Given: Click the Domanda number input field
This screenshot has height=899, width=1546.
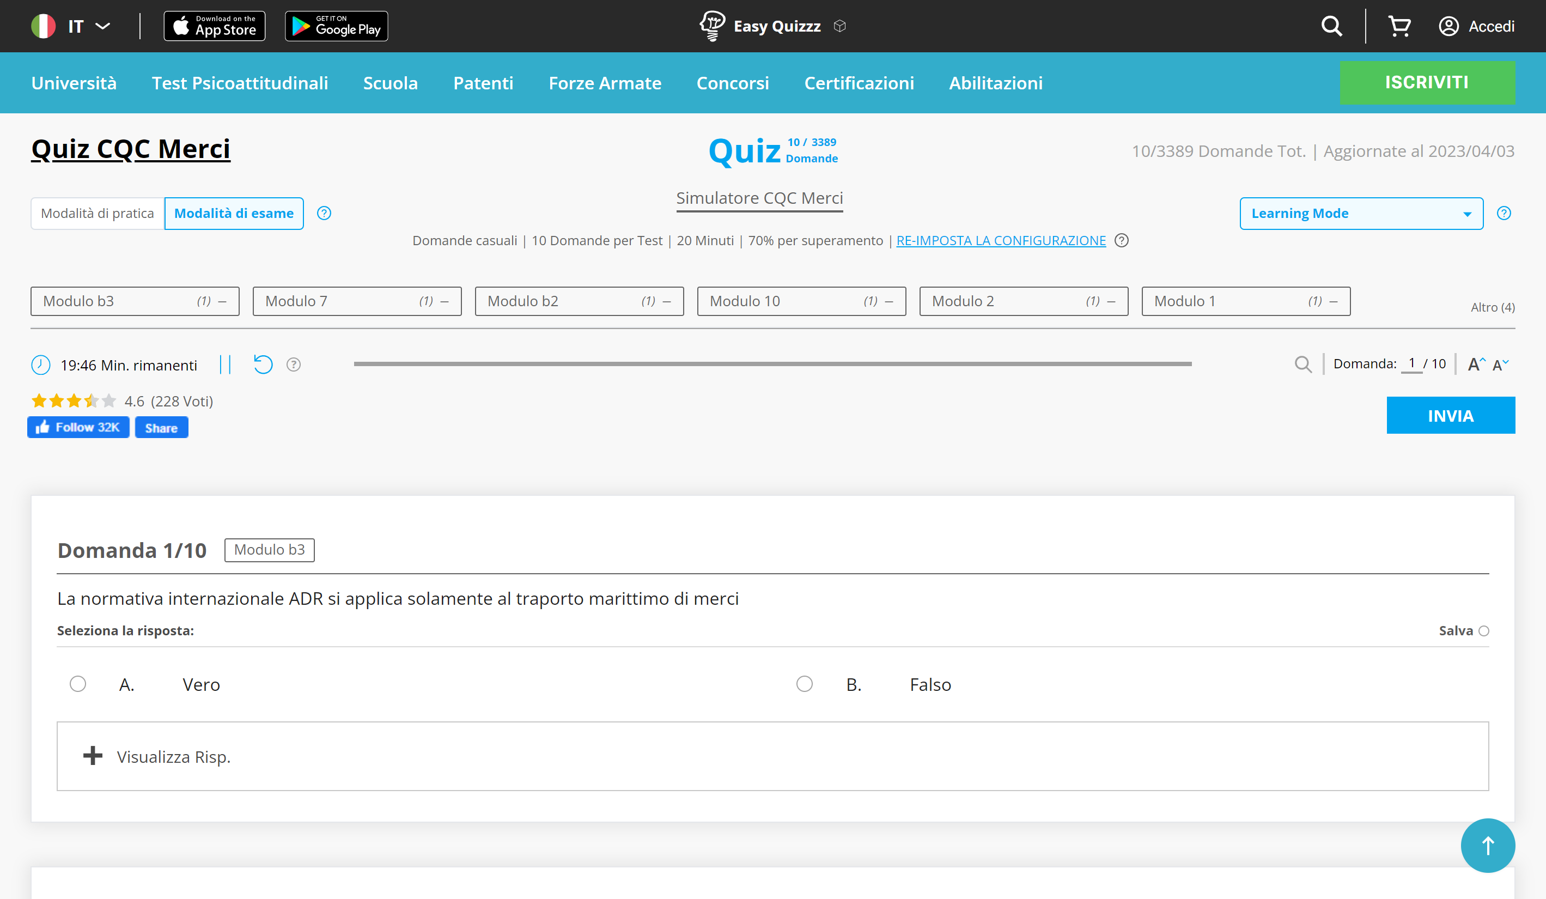Looking at the screenshot, I should (x=1411, y=363).
